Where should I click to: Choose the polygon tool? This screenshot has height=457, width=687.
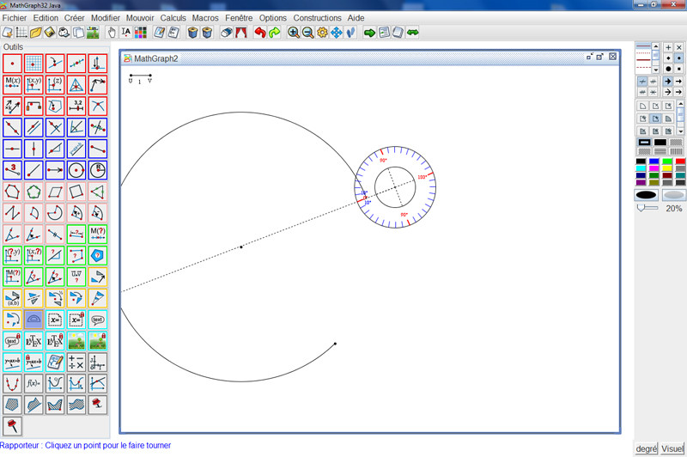[x=12, y=192]
